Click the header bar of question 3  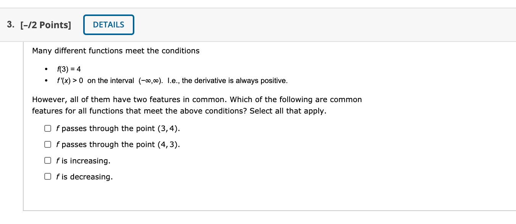click(x=258, y=24)
